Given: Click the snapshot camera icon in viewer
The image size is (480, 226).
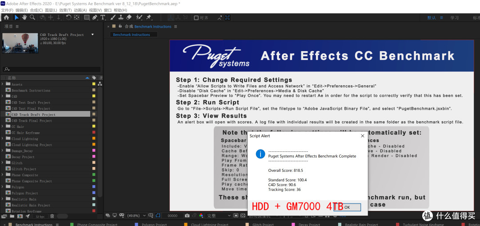Looking at the screenshot, I should point(187,216).
